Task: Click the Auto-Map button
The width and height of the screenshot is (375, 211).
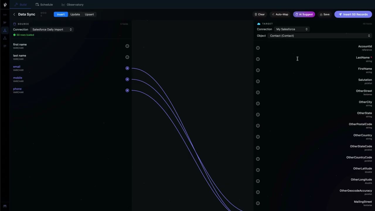Action: tap(280, 14)
